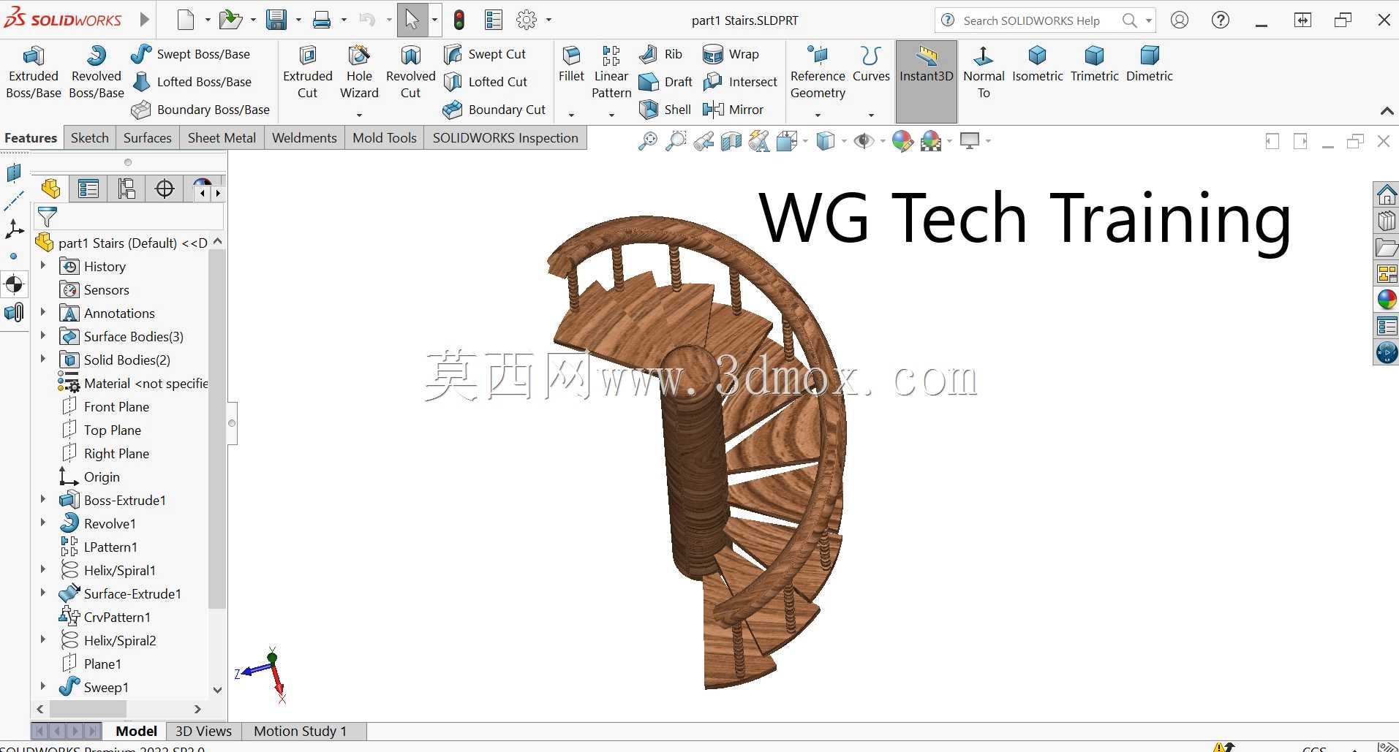The image size is (1399, 752).
Task: Open Reference Geometry tools
Action: (x=818, y=72)
